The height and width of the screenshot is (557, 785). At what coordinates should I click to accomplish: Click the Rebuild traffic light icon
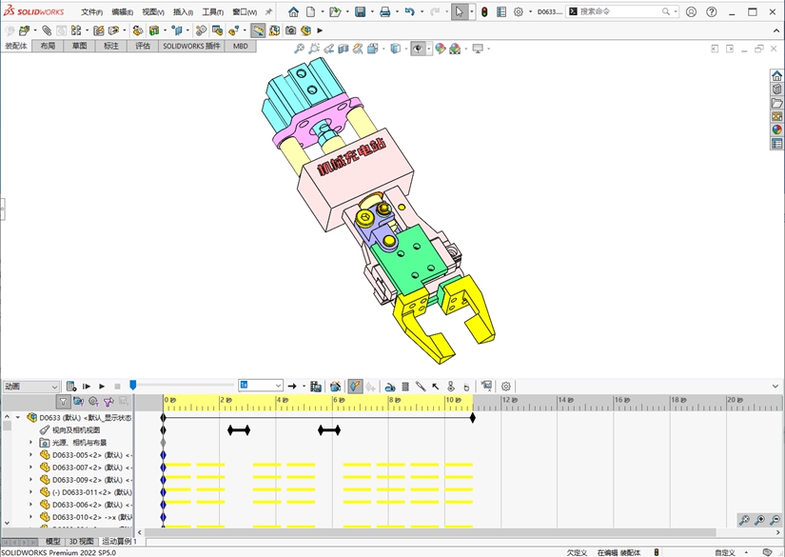point(483,12)
